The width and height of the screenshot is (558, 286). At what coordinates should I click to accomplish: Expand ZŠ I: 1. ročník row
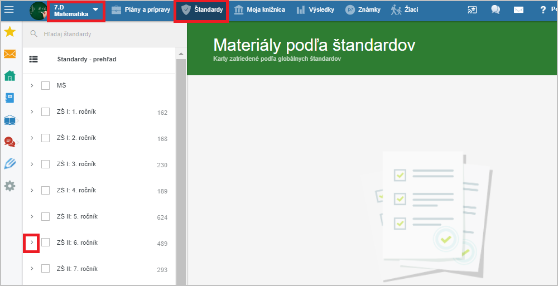click(32, 112)
